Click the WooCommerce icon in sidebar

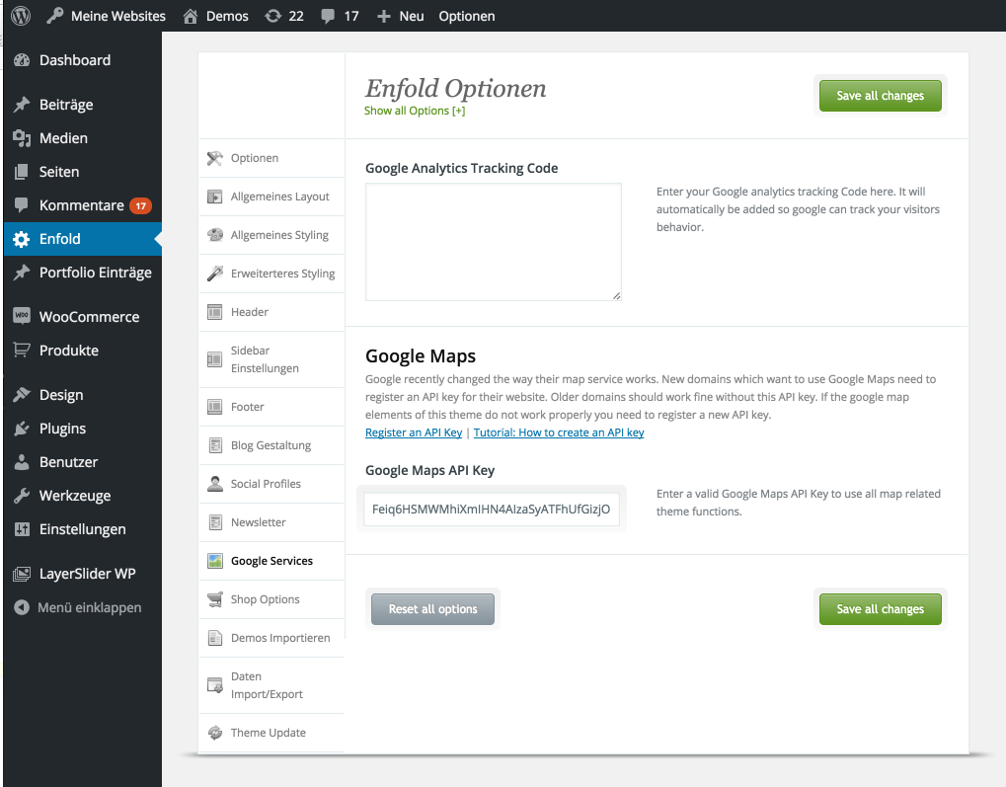22,317
